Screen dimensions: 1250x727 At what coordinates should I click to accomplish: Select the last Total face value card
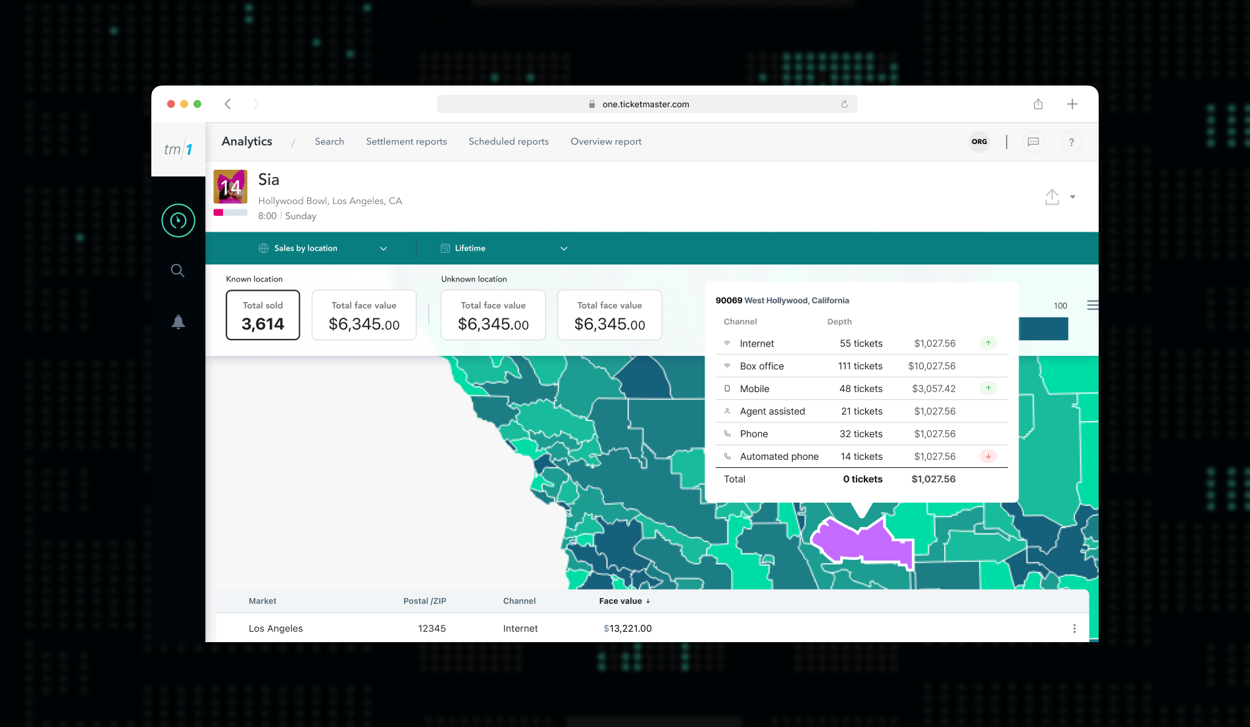(609, 315)
